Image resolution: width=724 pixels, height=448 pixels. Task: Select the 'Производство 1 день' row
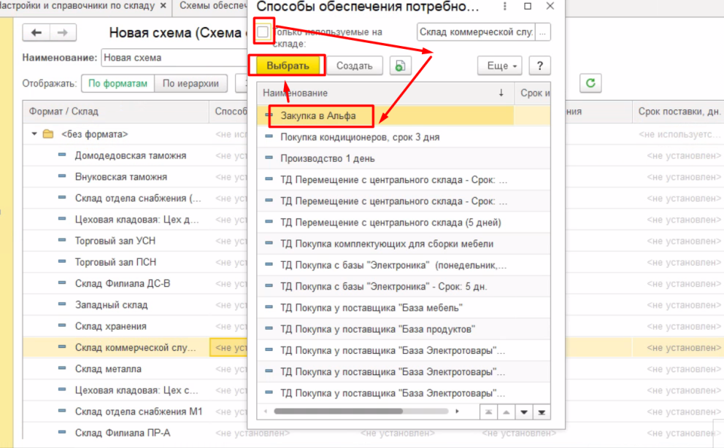pyautogui.click(x=404, y=158)
